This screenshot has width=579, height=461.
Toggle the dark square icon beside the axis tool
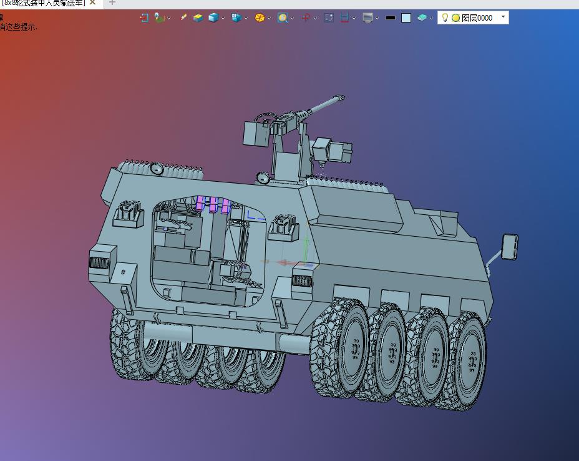tap(329, 17)
